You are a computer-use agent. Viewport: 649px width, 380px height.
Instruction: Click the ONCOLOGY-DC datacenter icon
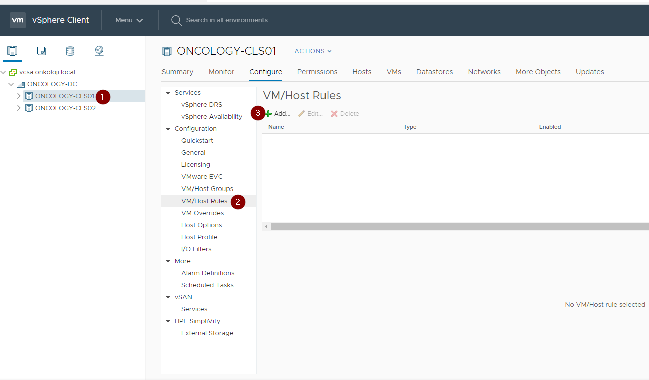(21, 84)
